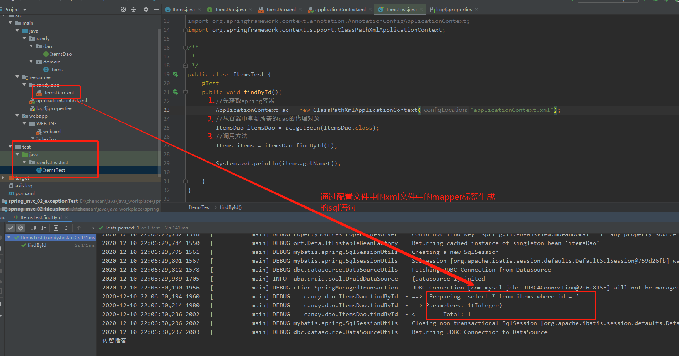Open the Items class in the project tree

[x=53, y=70]
